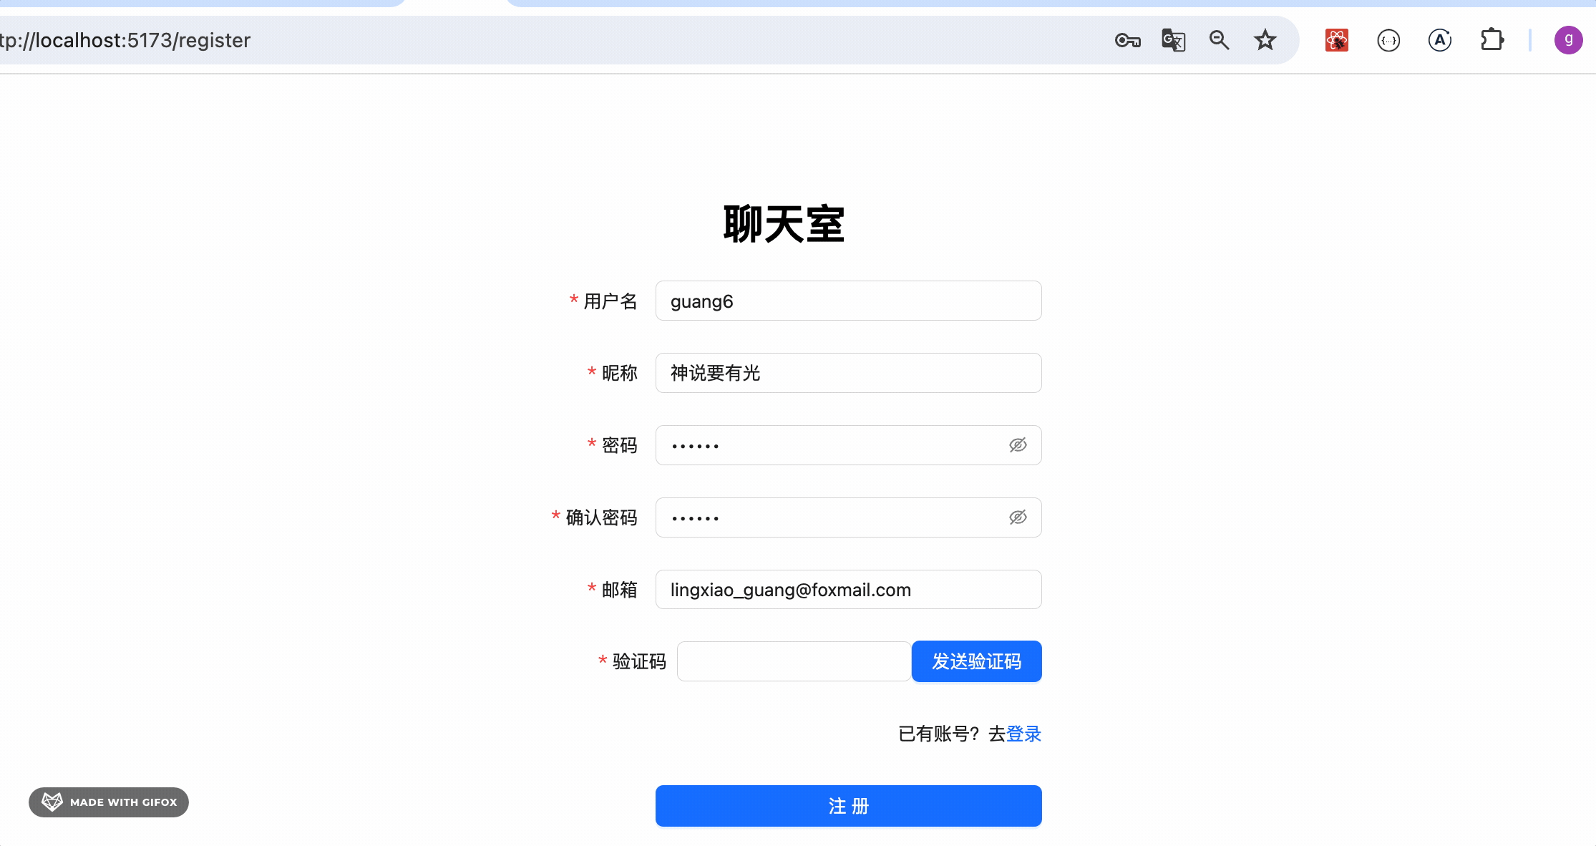This screenshot has width=1596, height=846.
Task: Click into the 昵称 input
Action: click(x=848, y=373)
